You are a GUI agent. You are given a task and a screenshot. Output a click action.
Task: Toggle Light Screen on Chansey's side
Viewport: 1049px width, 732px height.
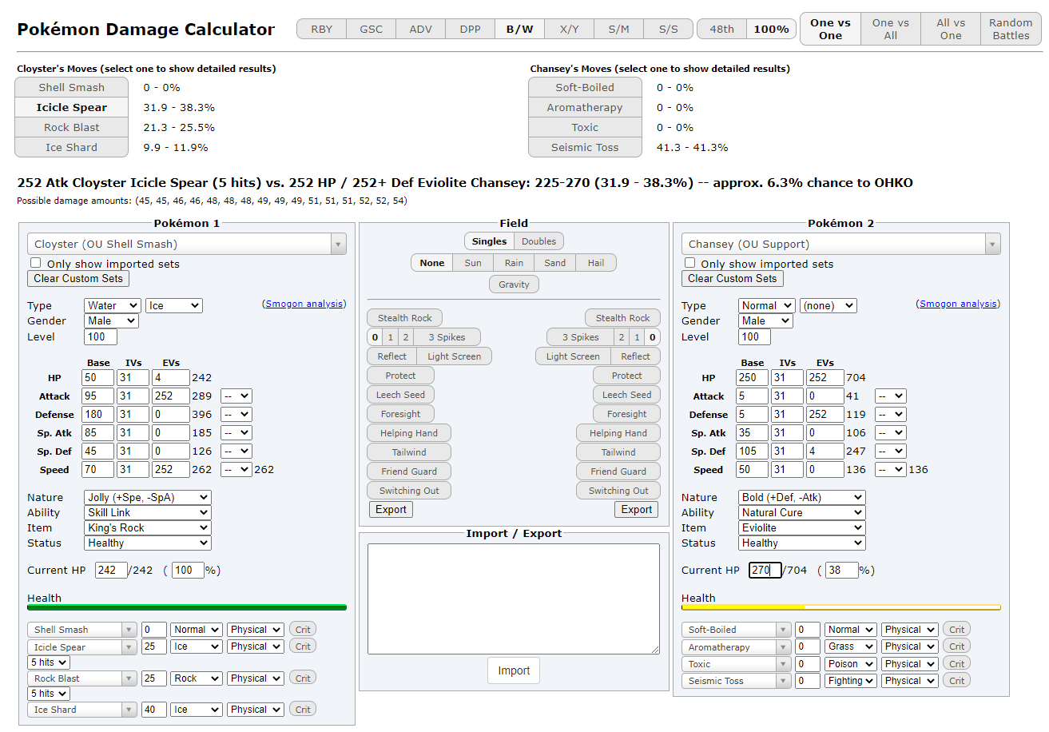click(573, 356)
